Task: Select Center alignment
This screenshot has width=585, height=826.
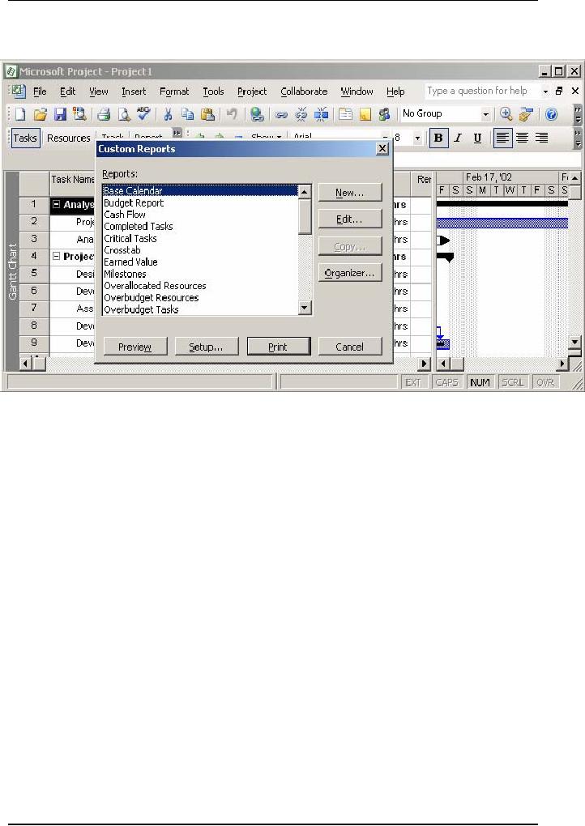Action: (523, 138)
